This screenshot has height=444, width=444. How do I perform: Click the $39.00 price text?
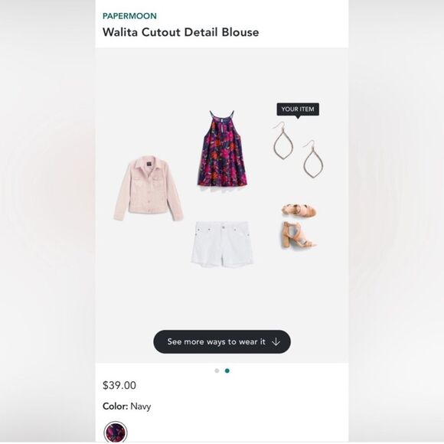tap(119, 385)
